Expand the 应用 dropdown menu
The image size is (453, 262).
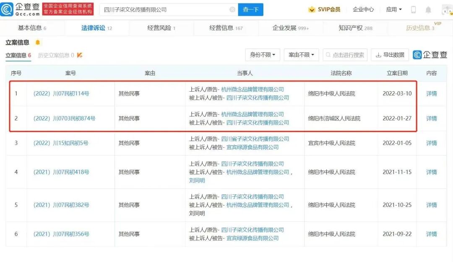[x=393, y=9]
